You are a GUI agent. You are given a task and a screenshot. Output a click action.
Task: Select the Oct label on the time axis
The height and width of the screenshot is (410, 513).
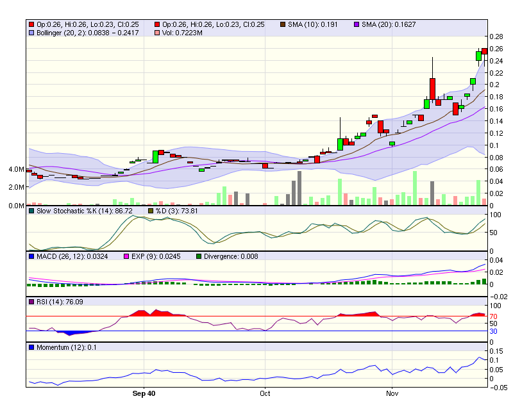[x=265, y=394]
